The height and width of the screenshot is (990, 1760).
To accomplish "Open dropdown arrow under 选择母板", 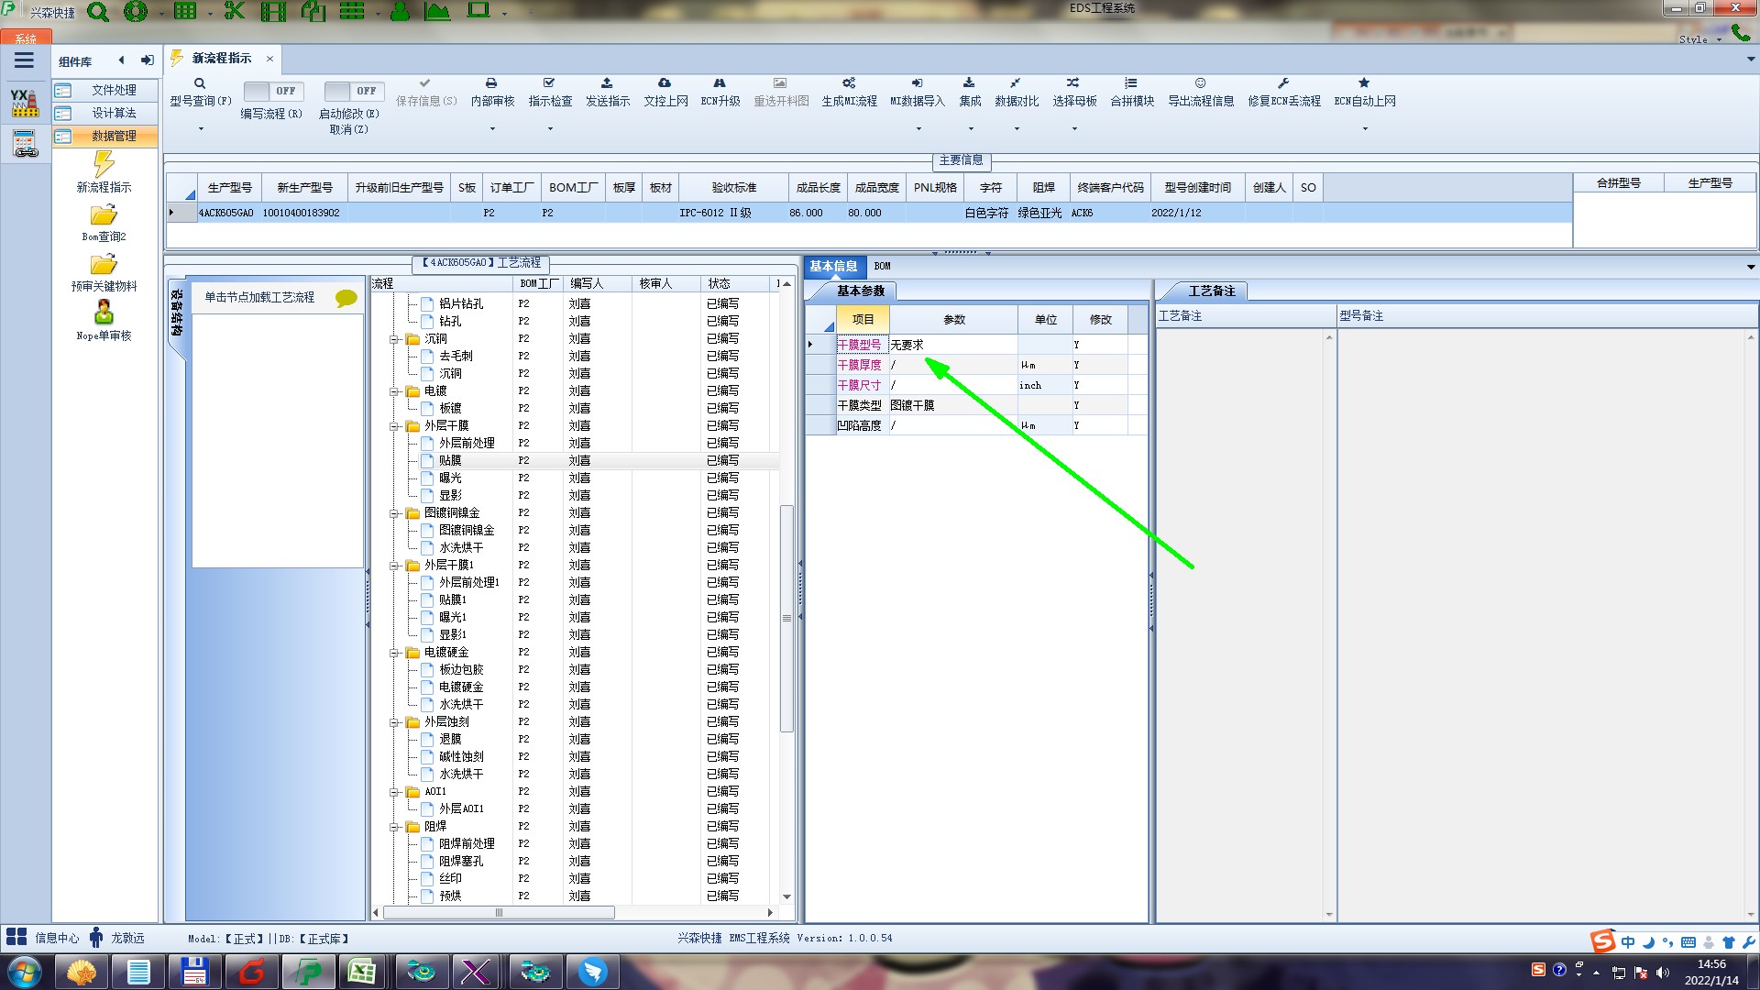I will coord(1074,129).
